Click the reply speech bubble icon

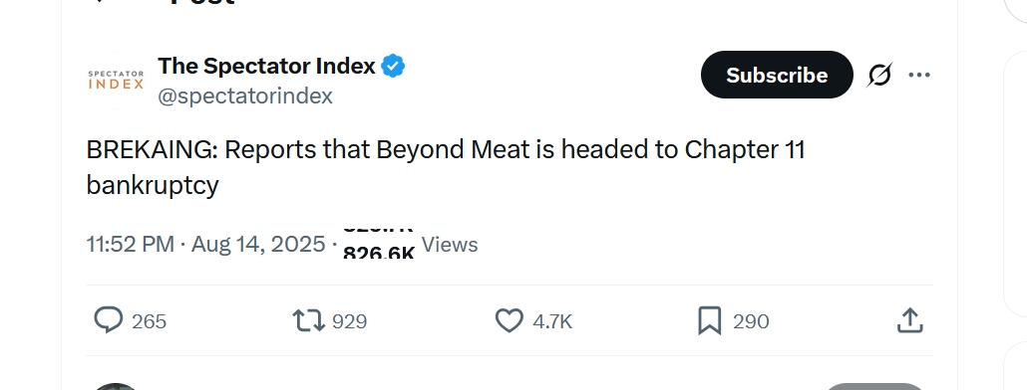click(x=108, y=320)
